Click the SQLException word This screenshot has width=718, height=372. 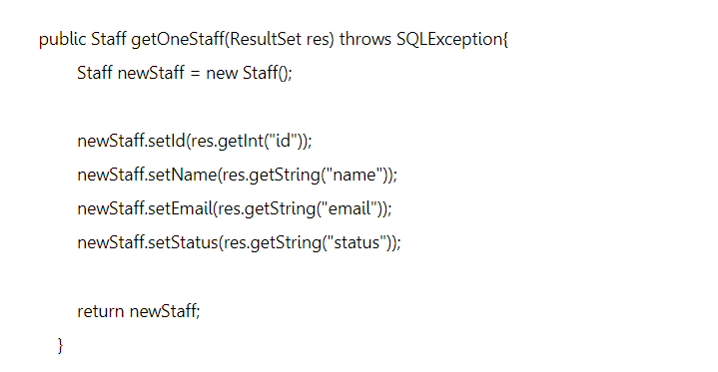(x=449, y=39)
